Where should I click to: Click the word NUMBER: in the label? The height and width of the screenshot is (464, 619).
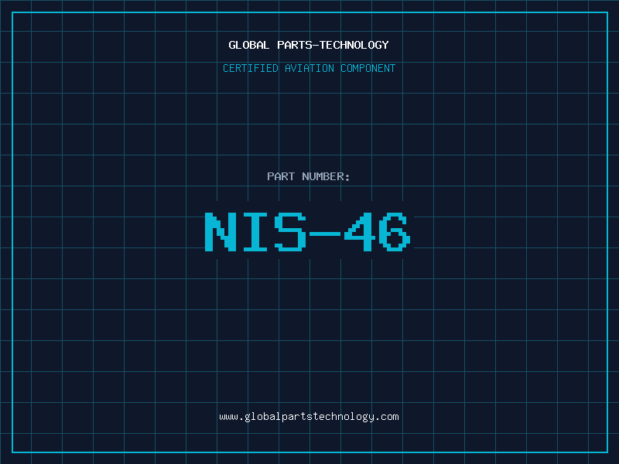click(x=327, y=176)
